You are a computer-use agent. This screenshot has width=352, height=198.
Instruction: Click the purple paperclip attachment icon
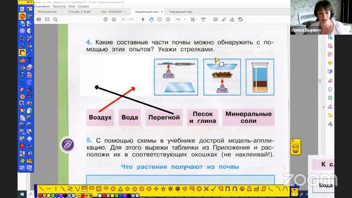coord(68,145)
